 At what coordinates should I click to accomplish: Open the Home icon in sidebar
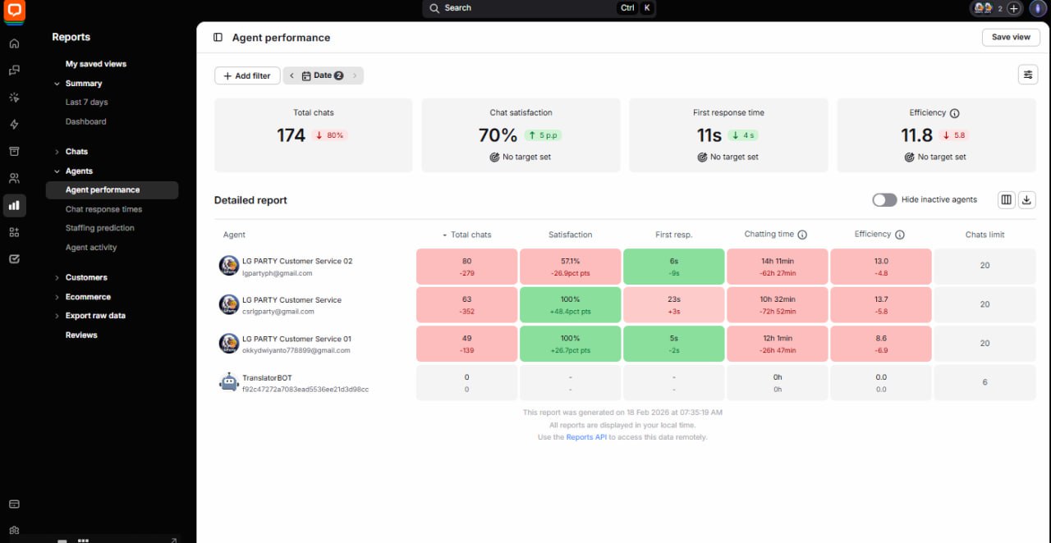14,43
